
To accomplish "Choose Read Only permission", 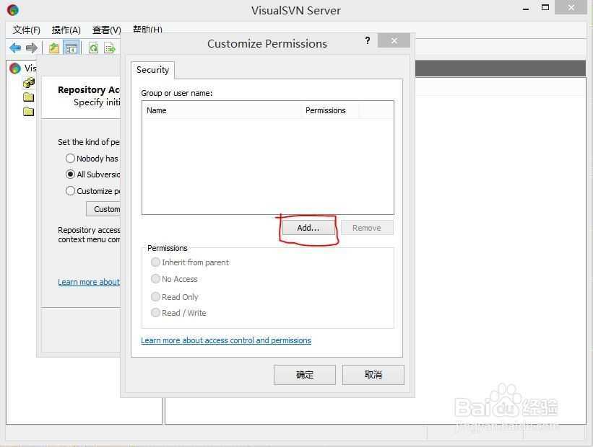I will pyautogui.click(x=155, y=297).
